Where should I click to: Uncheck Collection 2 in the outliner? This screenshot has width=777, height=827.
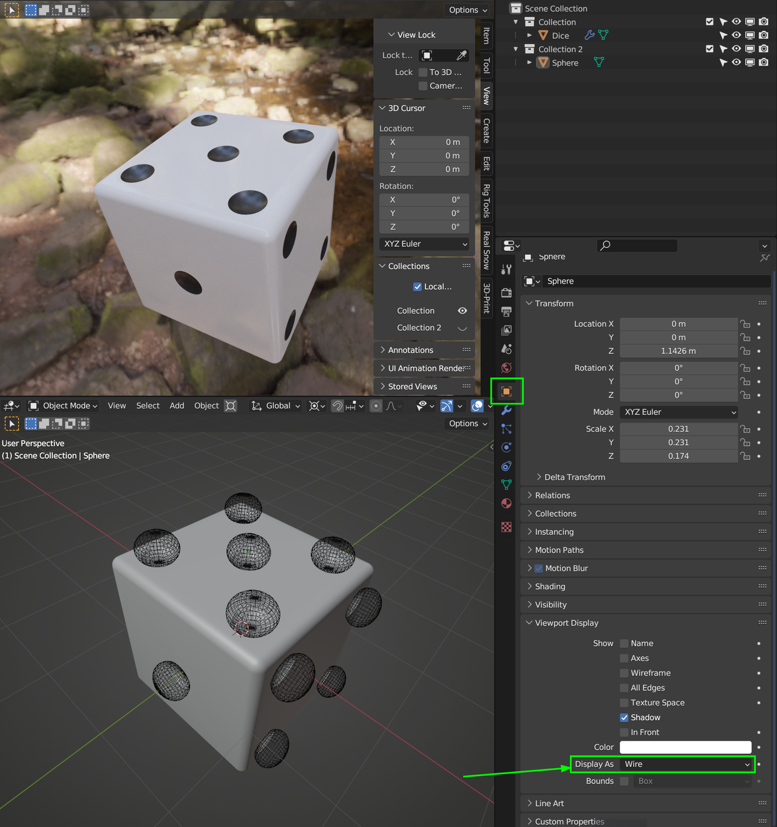click(709, 49)
